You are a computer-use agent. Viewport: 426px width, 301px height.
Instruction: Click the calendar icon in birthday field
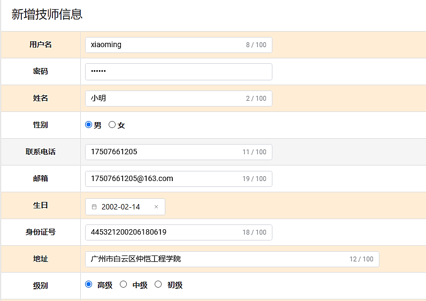pos(94,207)
